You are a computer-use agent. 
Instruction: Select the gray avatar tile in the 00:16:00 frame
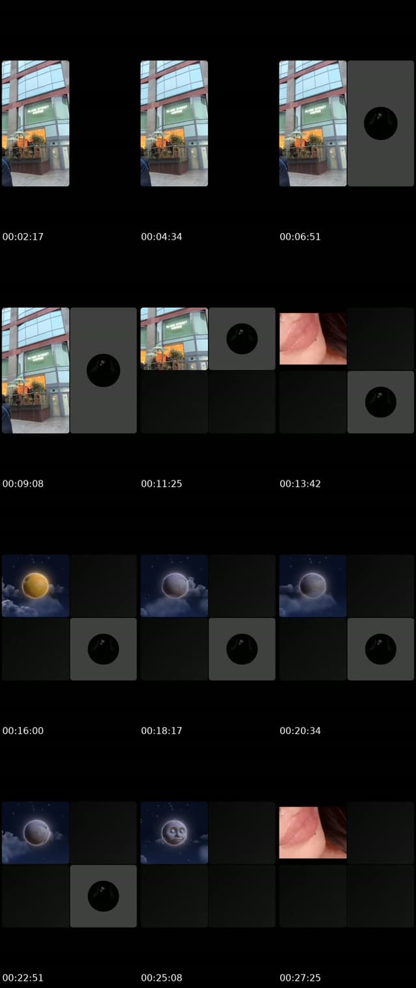103,649
